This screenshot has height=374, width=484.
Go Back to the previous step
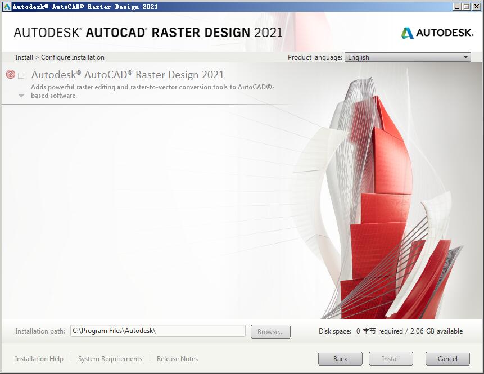coord(340,359)
